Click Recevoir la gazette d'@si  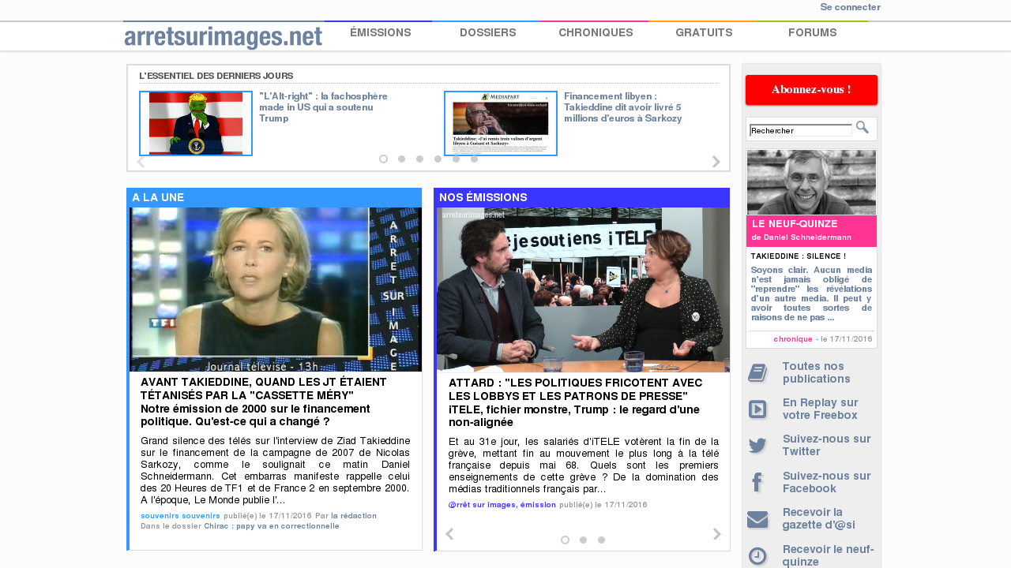[819, 518]
